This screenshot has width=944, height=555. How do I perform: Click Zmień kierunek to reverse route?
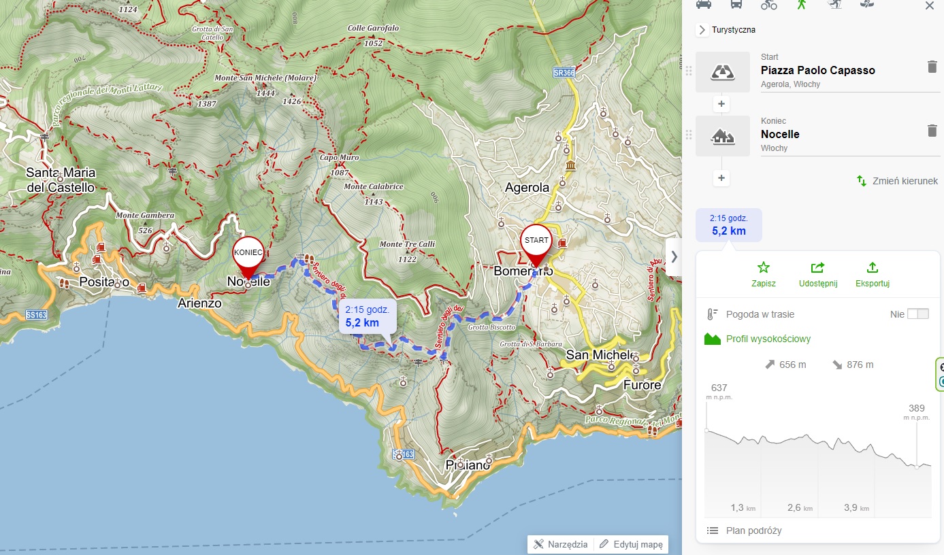point(897,181)
